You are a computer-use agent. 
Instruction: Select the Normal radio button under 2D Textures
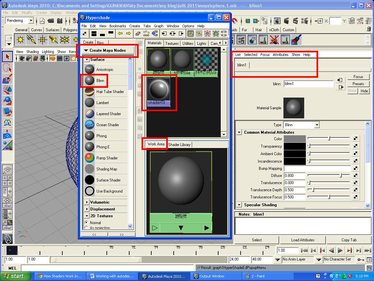(87, 222)
